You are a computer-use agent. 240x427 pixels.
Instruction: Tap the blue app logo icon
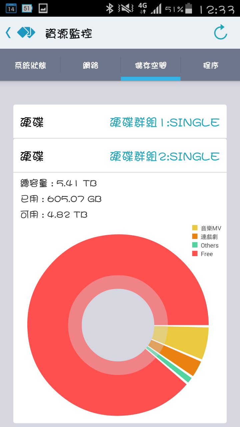pyautogui.click(x=26, y=32)
